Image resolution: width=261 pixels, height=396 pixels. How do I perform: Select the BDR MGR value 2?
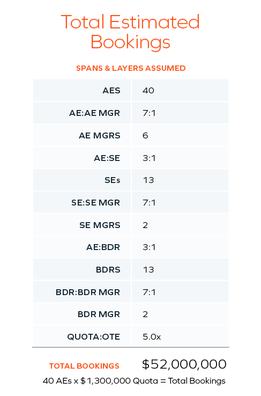[145, 314]
